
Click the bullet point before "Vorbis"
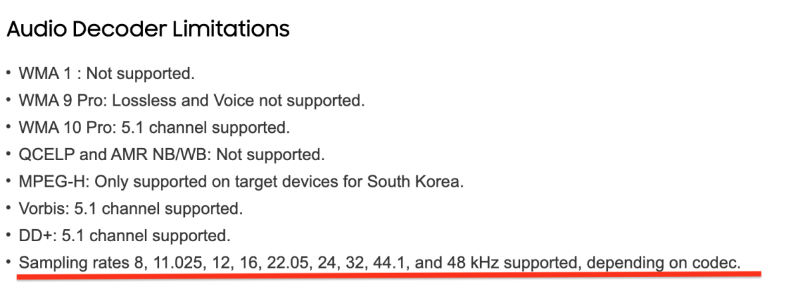coord(8,209)
